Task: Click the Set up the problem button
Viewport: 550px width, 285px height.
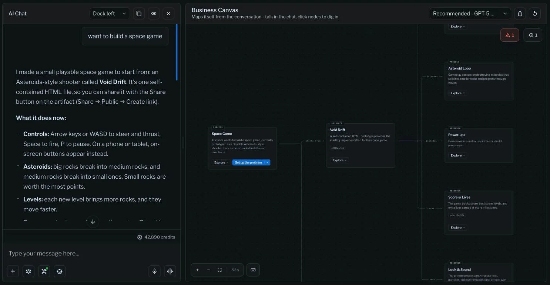Action: (x=248, y=162)
